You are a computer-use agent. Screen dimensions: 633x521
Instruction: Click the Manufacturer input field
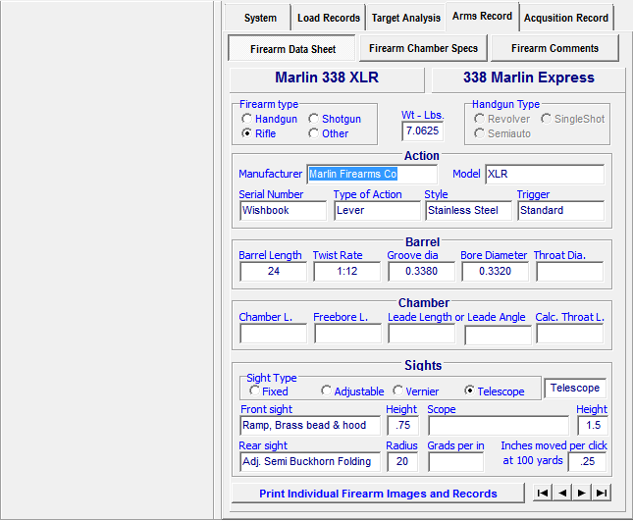pyautogui.click(x=372, y=174)
